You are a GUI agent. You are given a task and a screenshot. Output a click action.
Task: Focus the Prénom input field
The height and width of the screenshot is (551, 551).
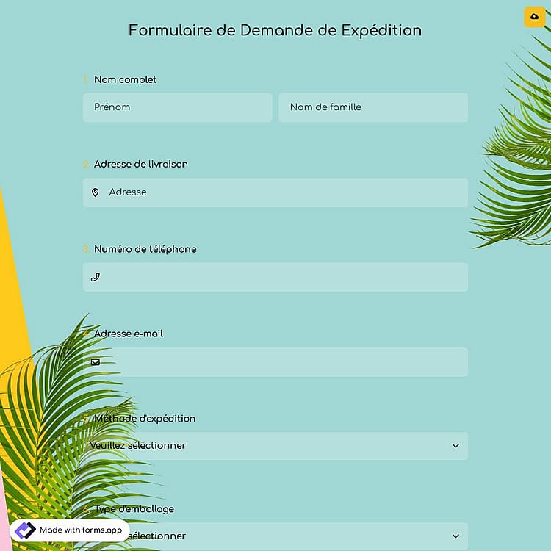click(178, 107)
